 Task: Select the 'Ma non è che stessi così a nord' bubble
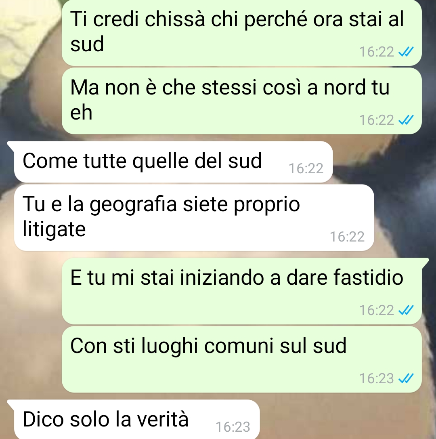coord(241,101)
